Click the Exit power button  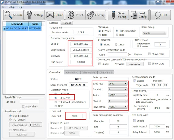pyautogui.click(x=160, y=15)
